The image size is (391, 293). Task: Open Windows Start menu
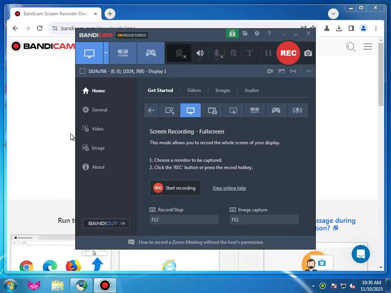[x=10, y=285]
